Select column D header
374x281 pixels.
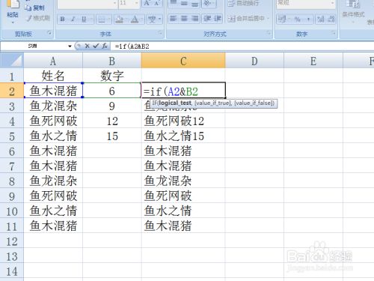(x=254, y=61)
